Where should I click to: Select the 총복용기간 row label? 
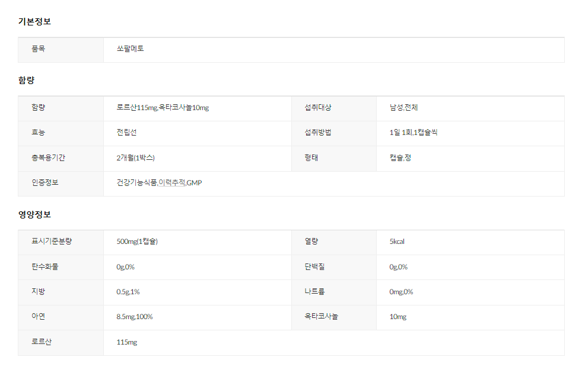pos(49,158)
